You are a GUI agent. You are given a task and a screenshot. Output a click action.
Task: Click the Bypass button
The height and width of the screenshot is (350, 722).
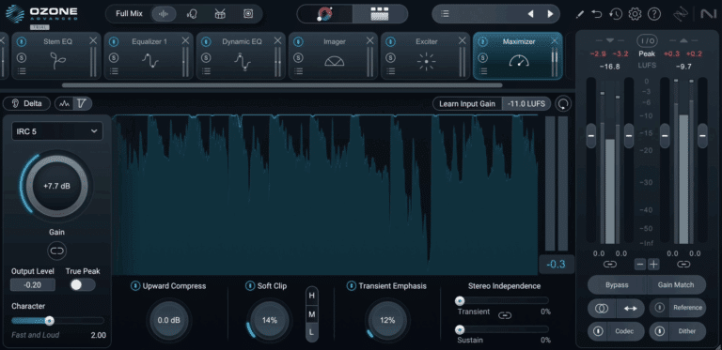point(617,285)
